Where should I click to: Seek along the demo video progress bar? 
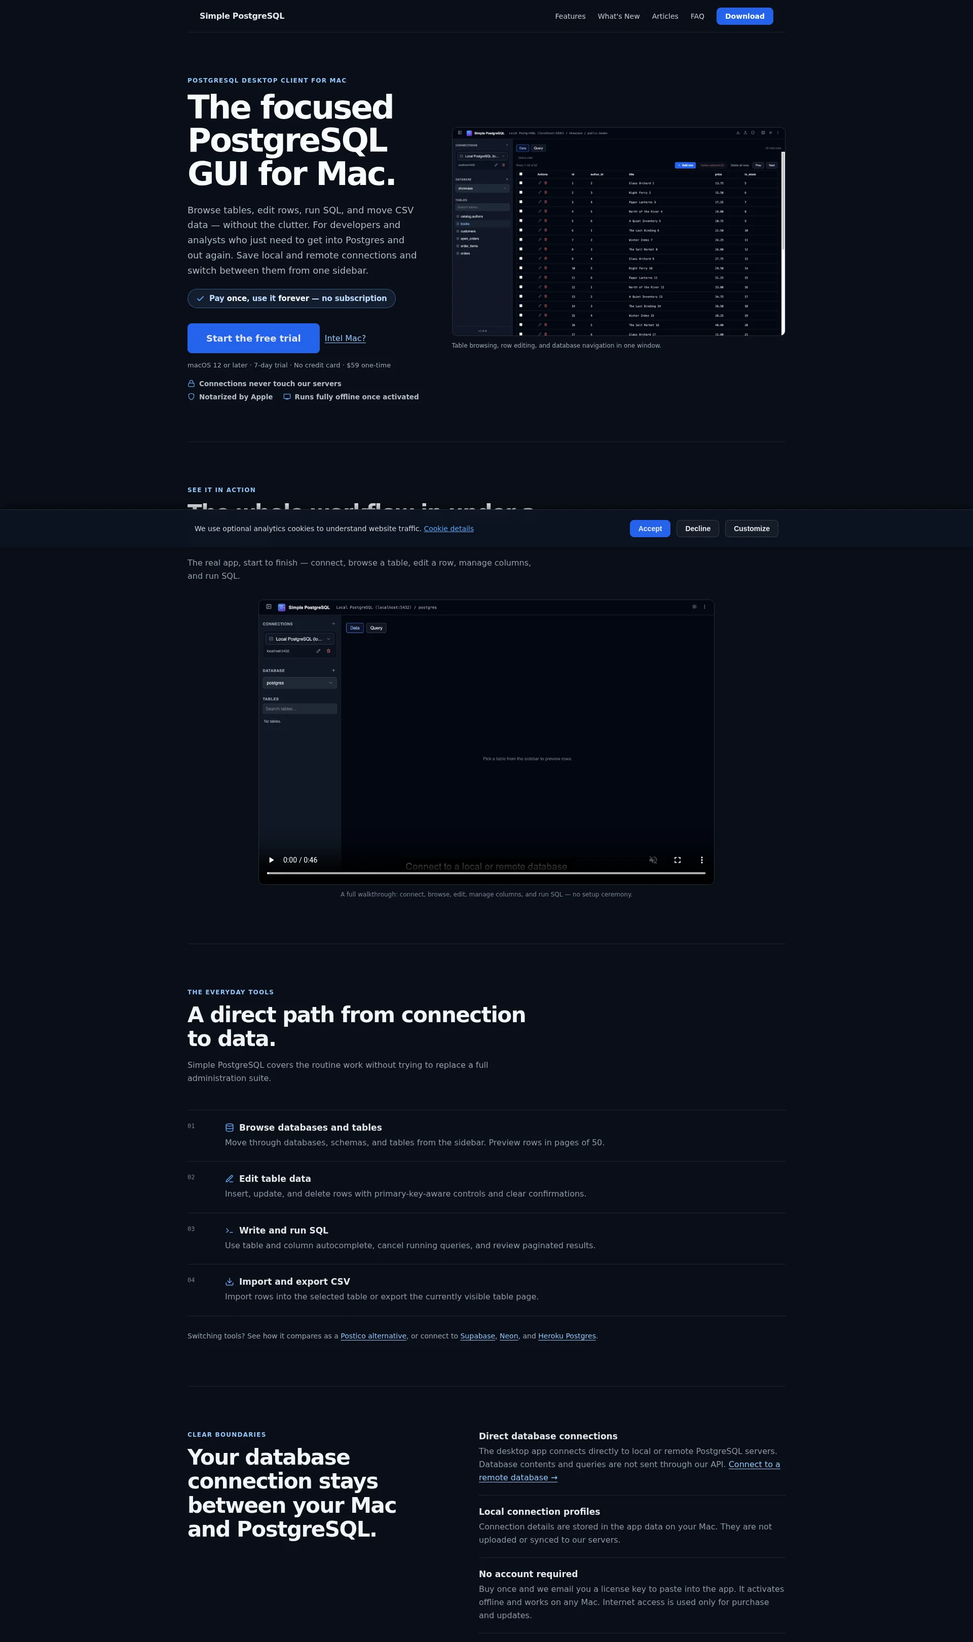point(486,873)
